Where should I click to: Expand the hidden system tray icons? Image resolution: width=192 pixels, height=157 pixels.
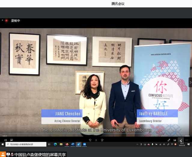137,144
